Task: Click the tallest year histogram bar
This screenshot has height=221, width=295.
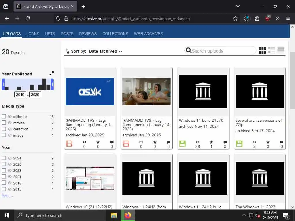Action: tap(44, 84)
